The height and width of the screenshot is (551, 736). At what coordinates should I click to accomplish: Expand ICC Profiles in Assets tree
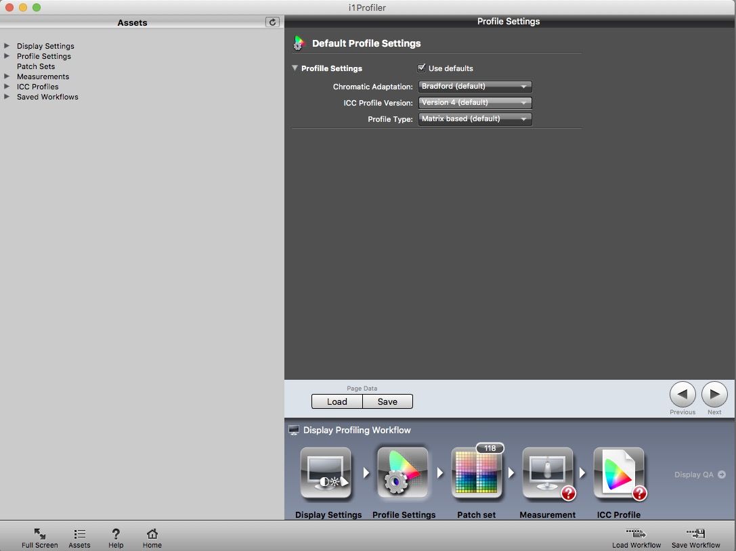coord(7,87)
